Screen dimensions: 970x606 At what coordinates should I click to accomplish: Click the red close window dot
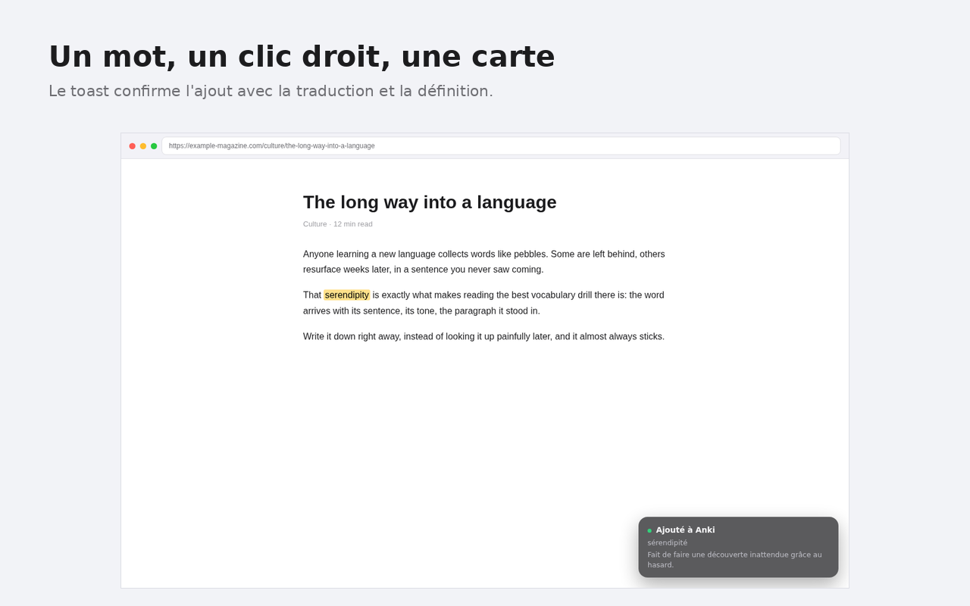133,146
